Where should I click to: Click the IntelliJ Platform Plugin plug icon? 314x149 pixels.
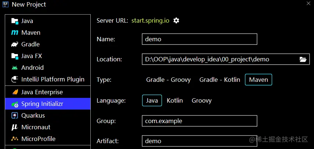pyautogui.click(x=15, y=79)
